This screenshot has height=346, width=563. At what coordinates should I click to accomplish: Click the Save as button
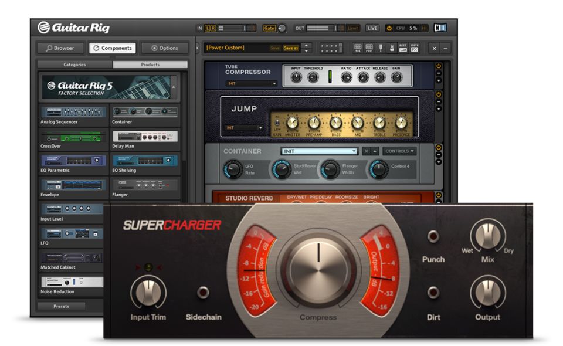pos(291,48)
